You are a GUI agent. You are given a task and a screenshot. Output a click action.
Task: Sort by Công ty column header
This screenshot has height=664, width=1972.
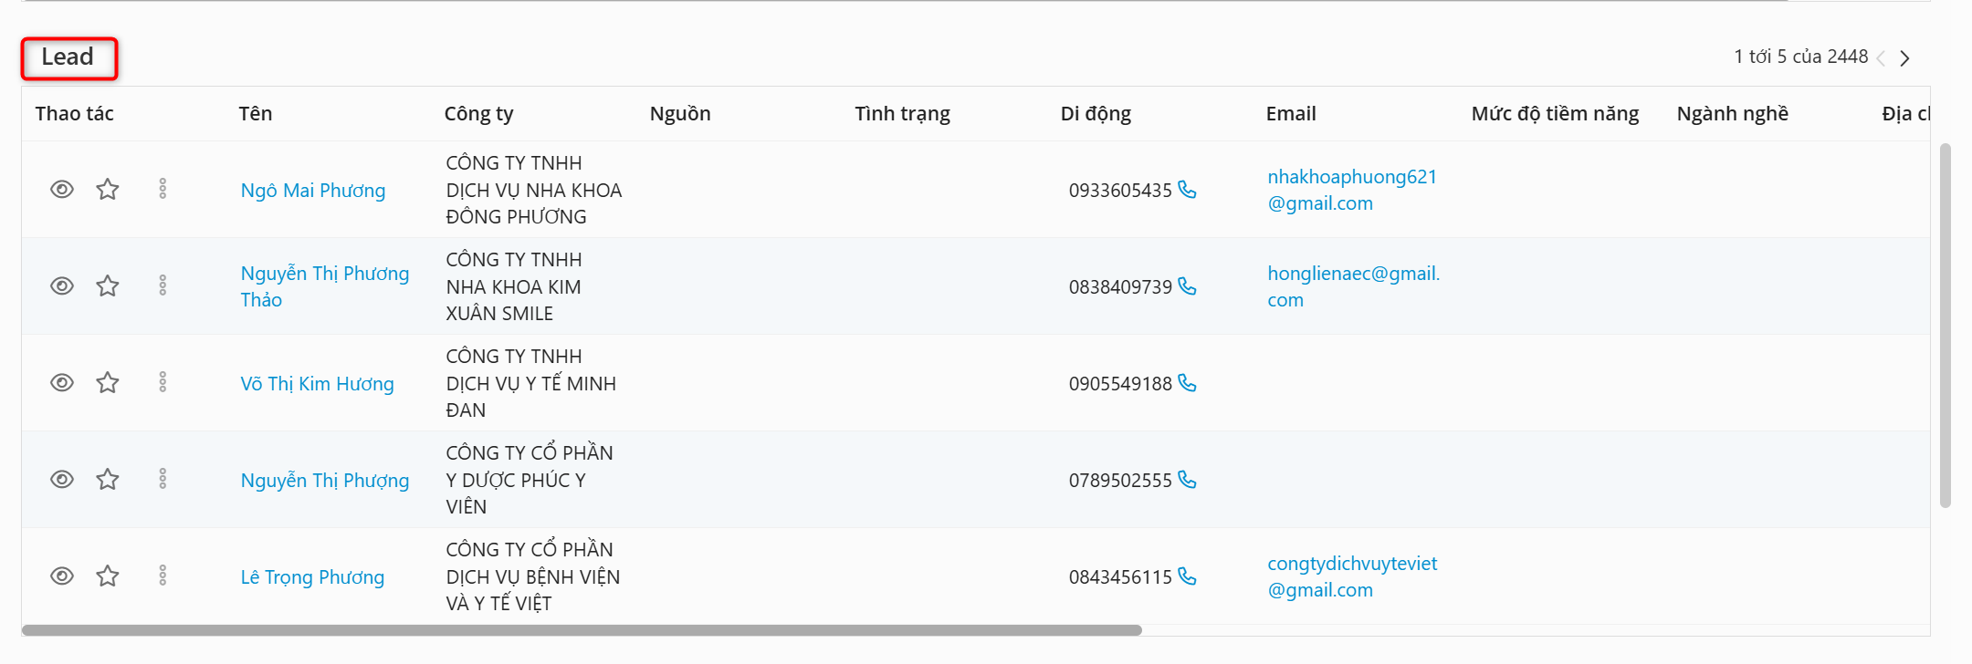click(478, 114)
